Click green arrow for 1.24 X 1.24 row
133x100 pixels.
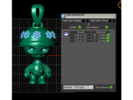coord(108,38)
